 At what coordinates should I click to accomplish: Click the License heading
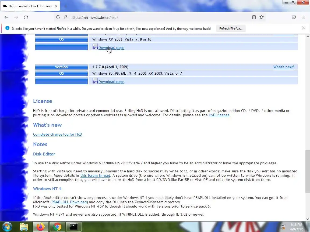click(43, 101)
